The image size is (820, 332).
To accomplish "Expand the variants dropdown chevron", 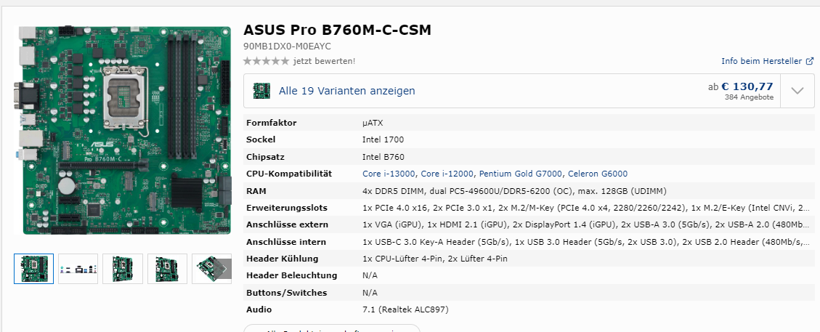I will pos(797,91).
